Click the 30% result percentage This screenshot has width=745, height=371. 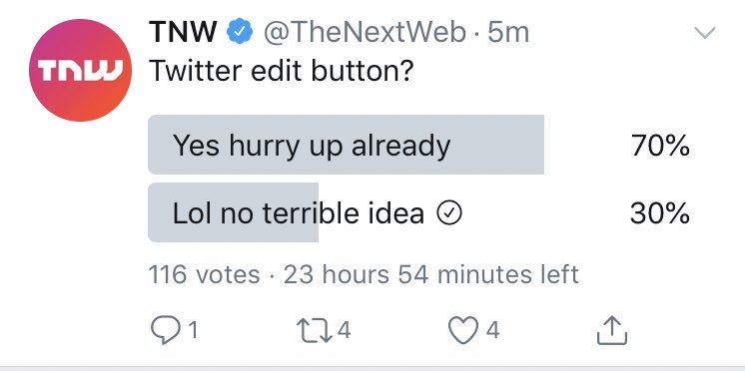(660, 213)
